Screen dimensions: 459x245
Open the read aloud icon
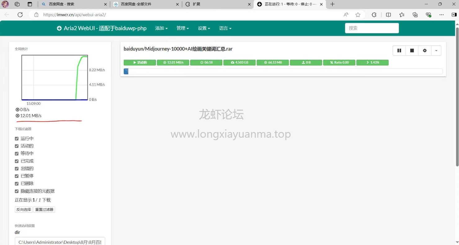(346, 15)
